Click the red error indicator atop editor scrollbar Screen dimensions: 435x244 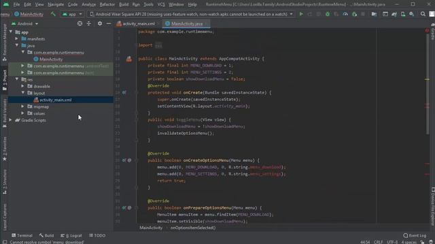[x=427, y=30]
